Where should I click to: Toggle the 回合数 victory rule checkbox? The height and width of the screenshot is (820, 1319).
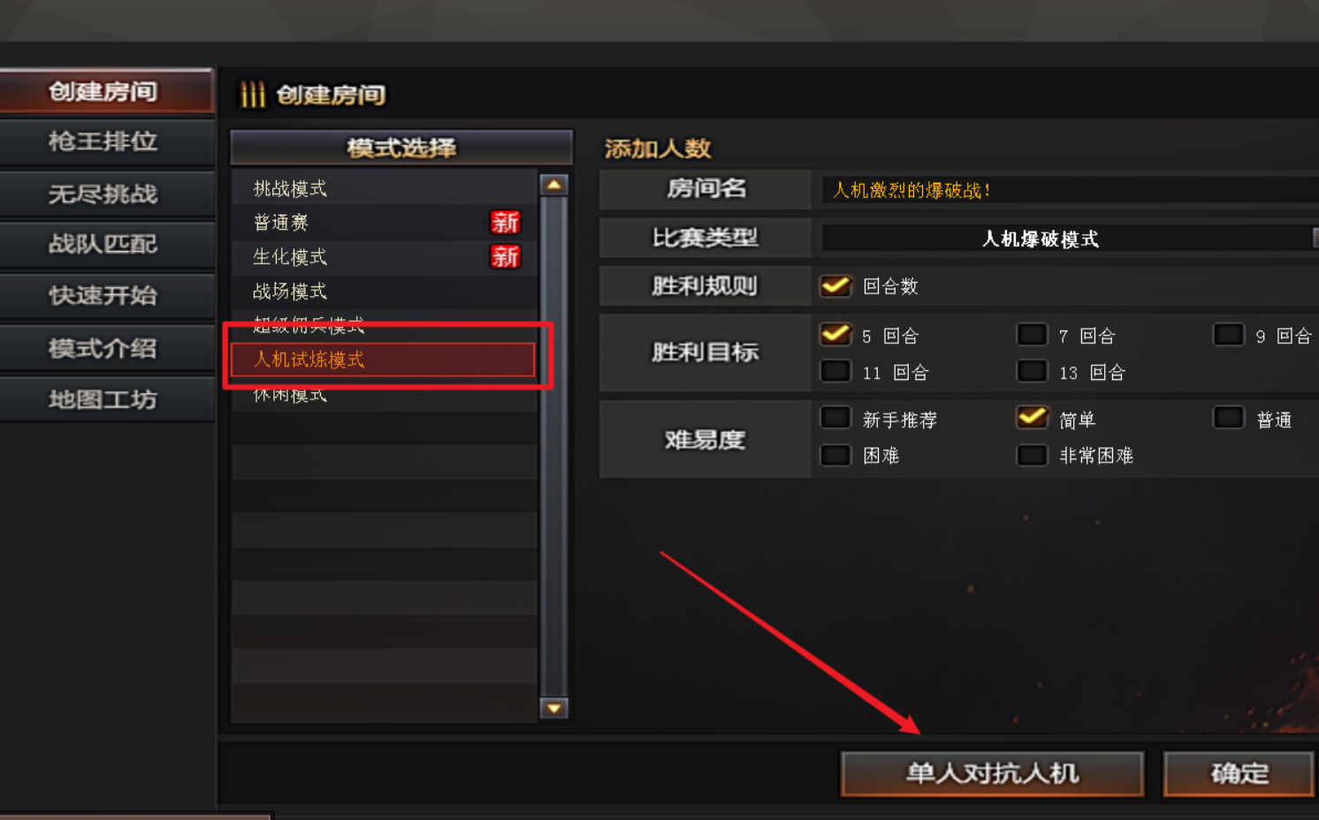tap(835, 285)
